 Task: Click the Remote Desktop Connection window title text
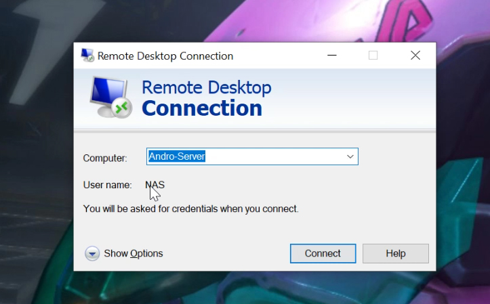(x=165, y=56)
